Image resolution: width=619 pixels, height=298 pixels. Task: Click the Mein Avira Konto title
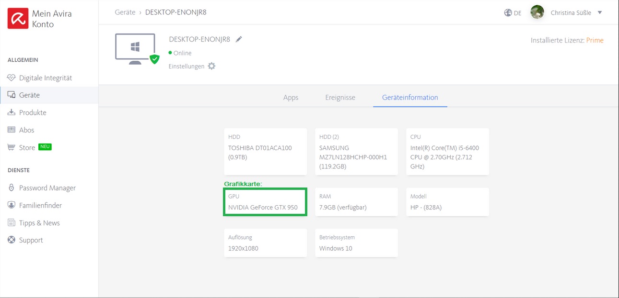[52, 19]
